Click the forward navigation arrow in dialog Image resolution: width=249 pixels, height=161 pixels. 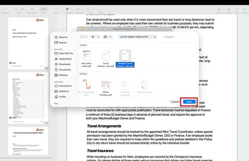coord(85,37)
